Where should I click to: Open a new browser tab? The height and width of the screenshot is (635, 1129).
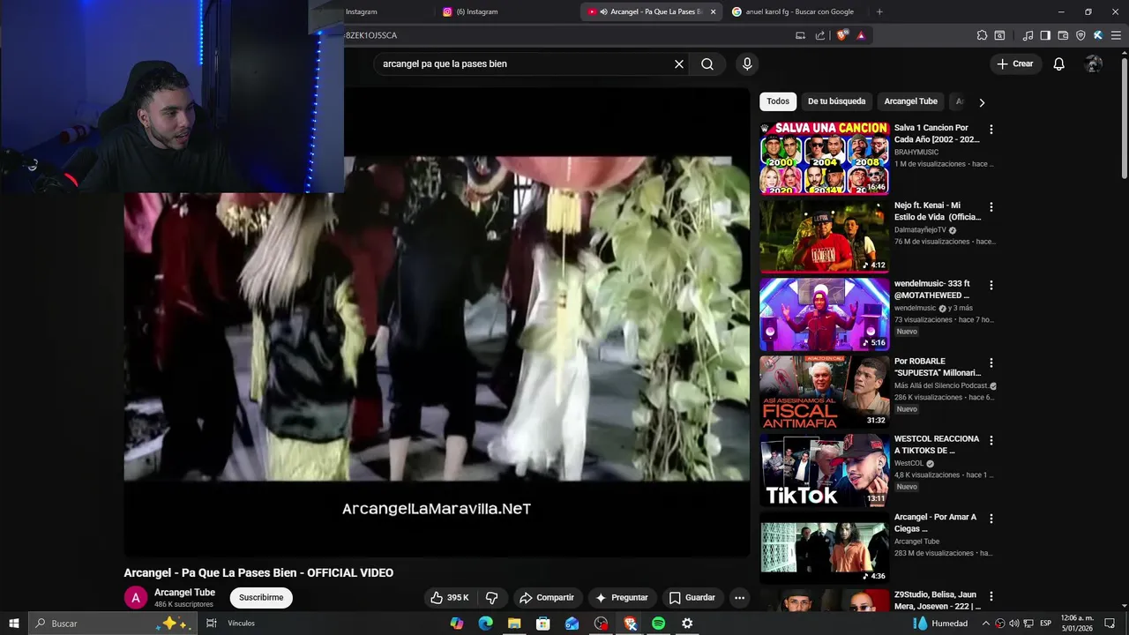879,11
